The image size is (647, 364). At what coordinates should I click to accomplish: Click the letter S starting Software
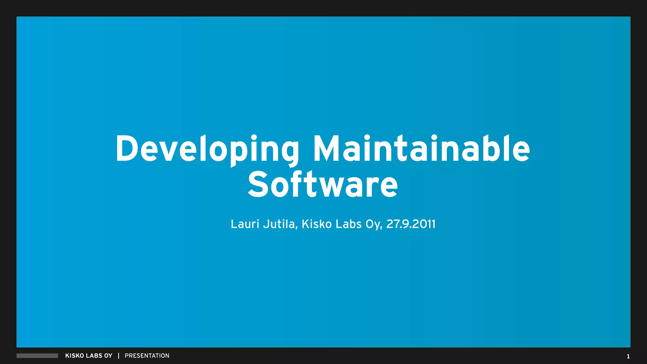point(258,185)
